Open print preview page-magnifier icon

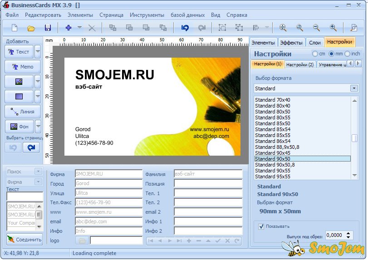[353, 28]
